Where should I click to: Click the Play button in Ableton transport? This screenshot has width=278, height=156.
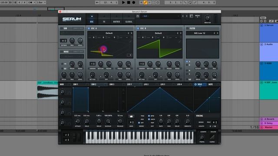click(123, 3)
